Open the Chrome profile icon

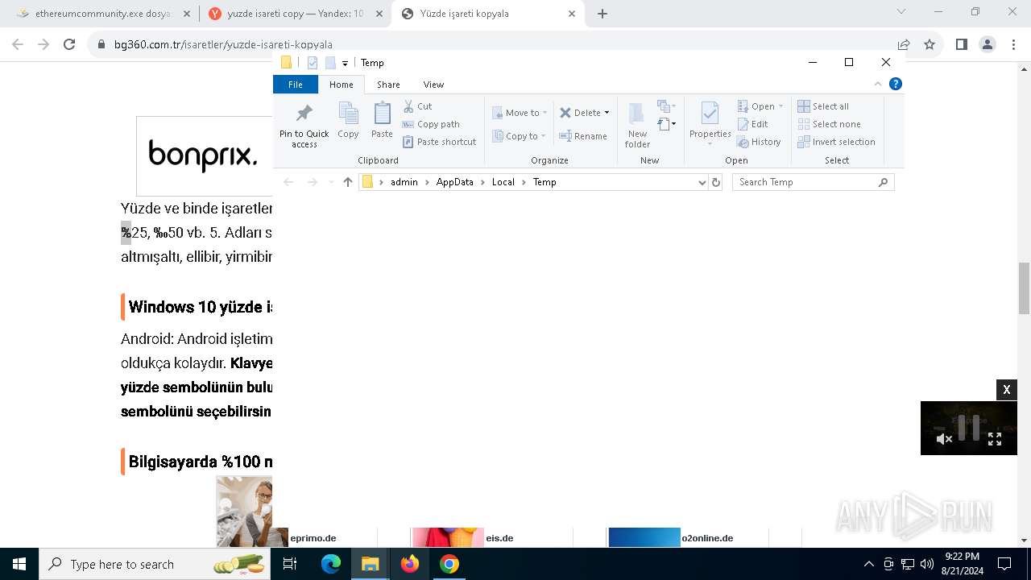click(x=988, y=44)
